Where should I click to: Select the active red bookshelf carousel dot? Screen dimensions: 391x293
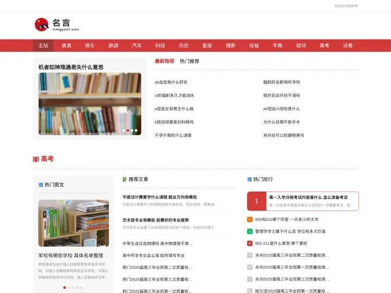128,131
